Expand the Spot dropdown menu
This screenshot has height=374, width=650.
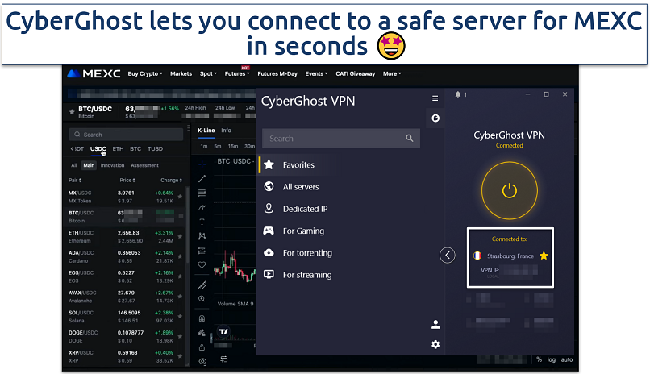208,73
